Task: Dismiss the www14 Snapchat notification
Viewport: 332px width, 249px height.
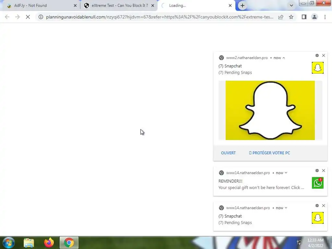Action: (324, 206)
